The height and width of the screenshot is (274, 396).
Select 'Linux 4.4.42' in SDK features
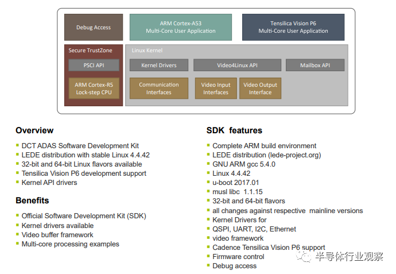[x=231, y=173]
